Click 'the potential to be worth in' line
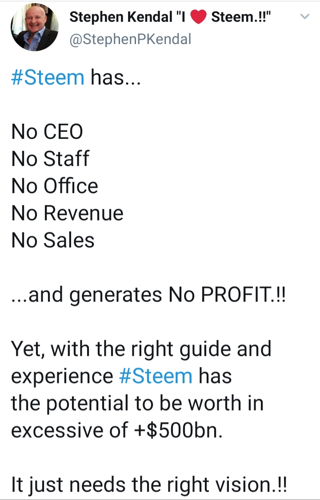This screenshot has width=320, height=500. pos(137,403)
